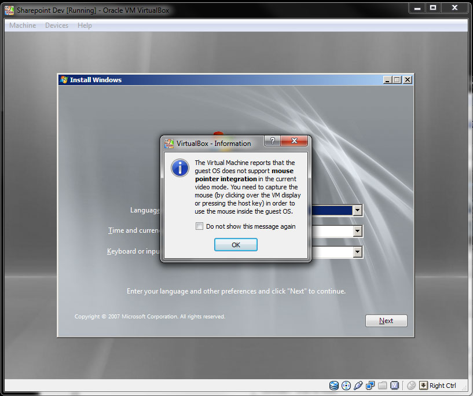Click the status bar window size grip
This screenshot has height=396, width=473.
[x=465, y=389]
